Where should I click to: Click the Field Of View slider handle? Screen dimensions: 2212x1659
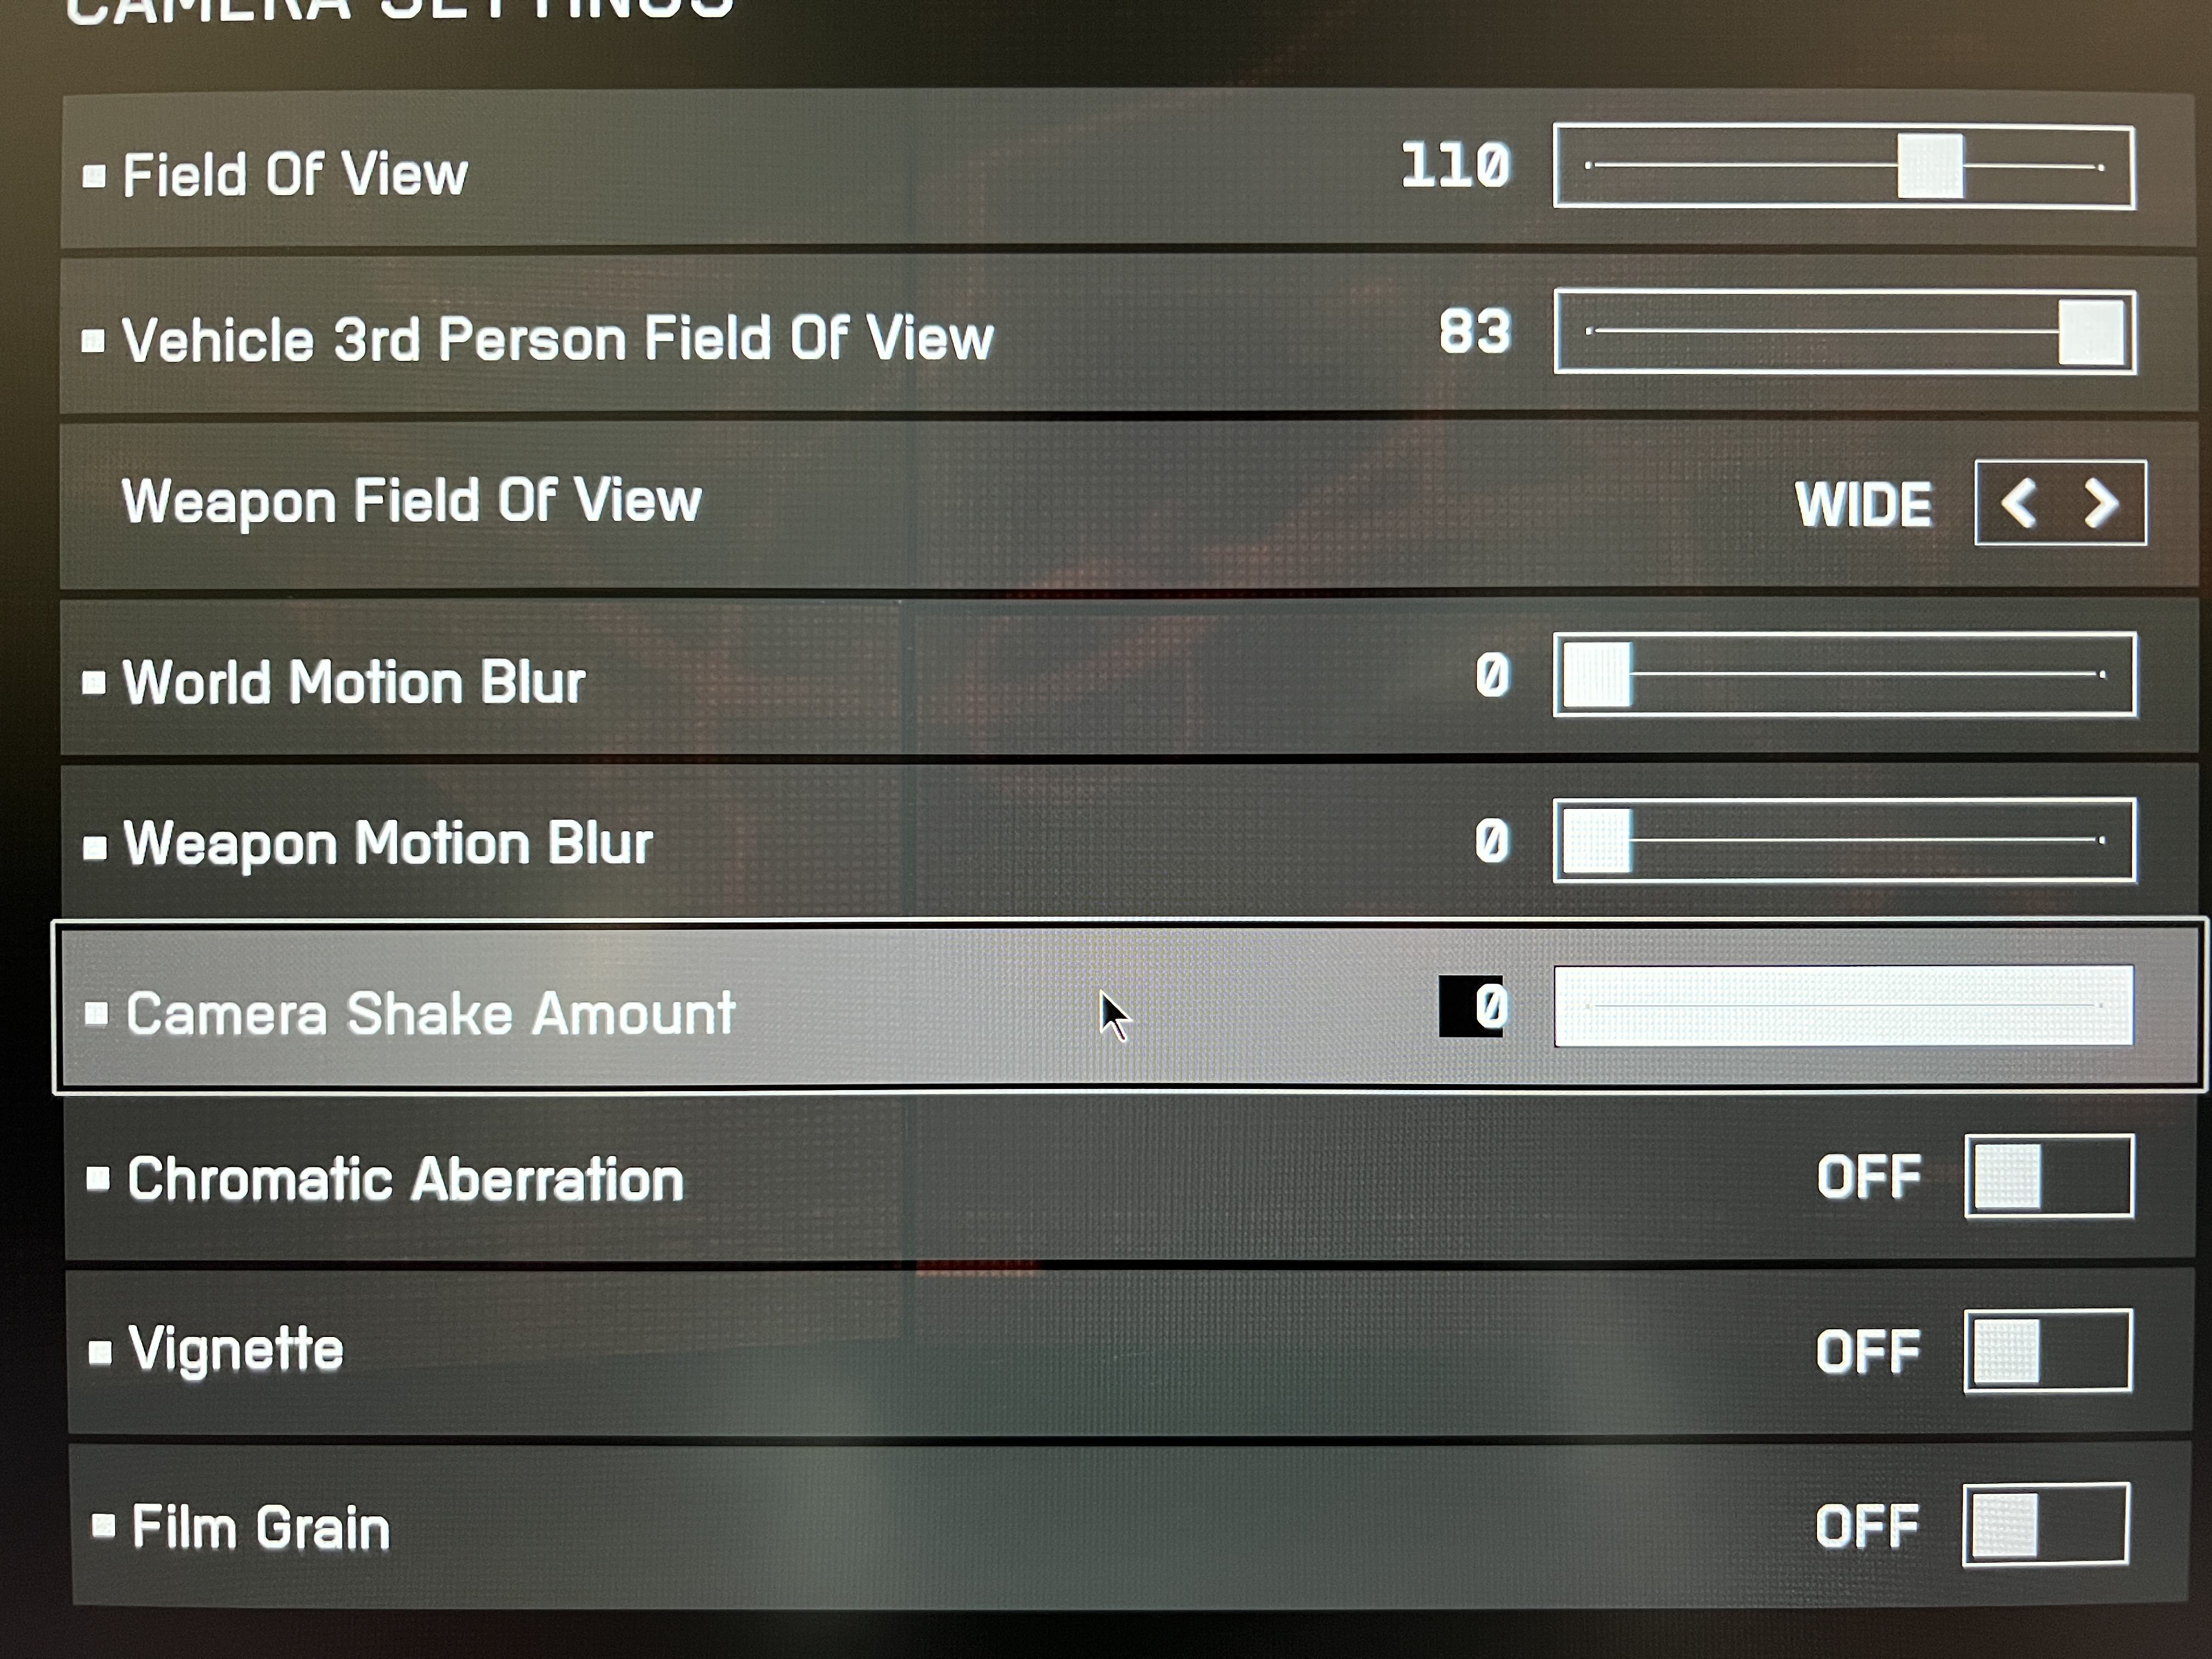pos(1929,167)
